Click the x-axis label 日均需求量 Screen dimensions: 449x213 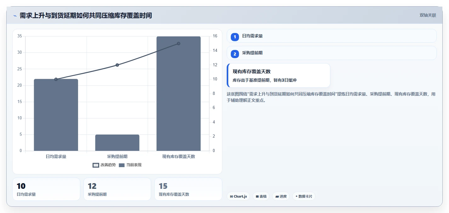(56, 156)
